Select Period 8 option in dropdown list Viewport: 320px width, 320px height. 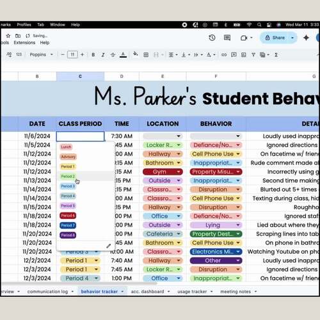(x=68, y=236)
